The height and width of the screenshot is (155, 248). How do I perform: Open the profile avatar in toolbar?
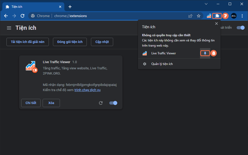click(x=234, y=16)
